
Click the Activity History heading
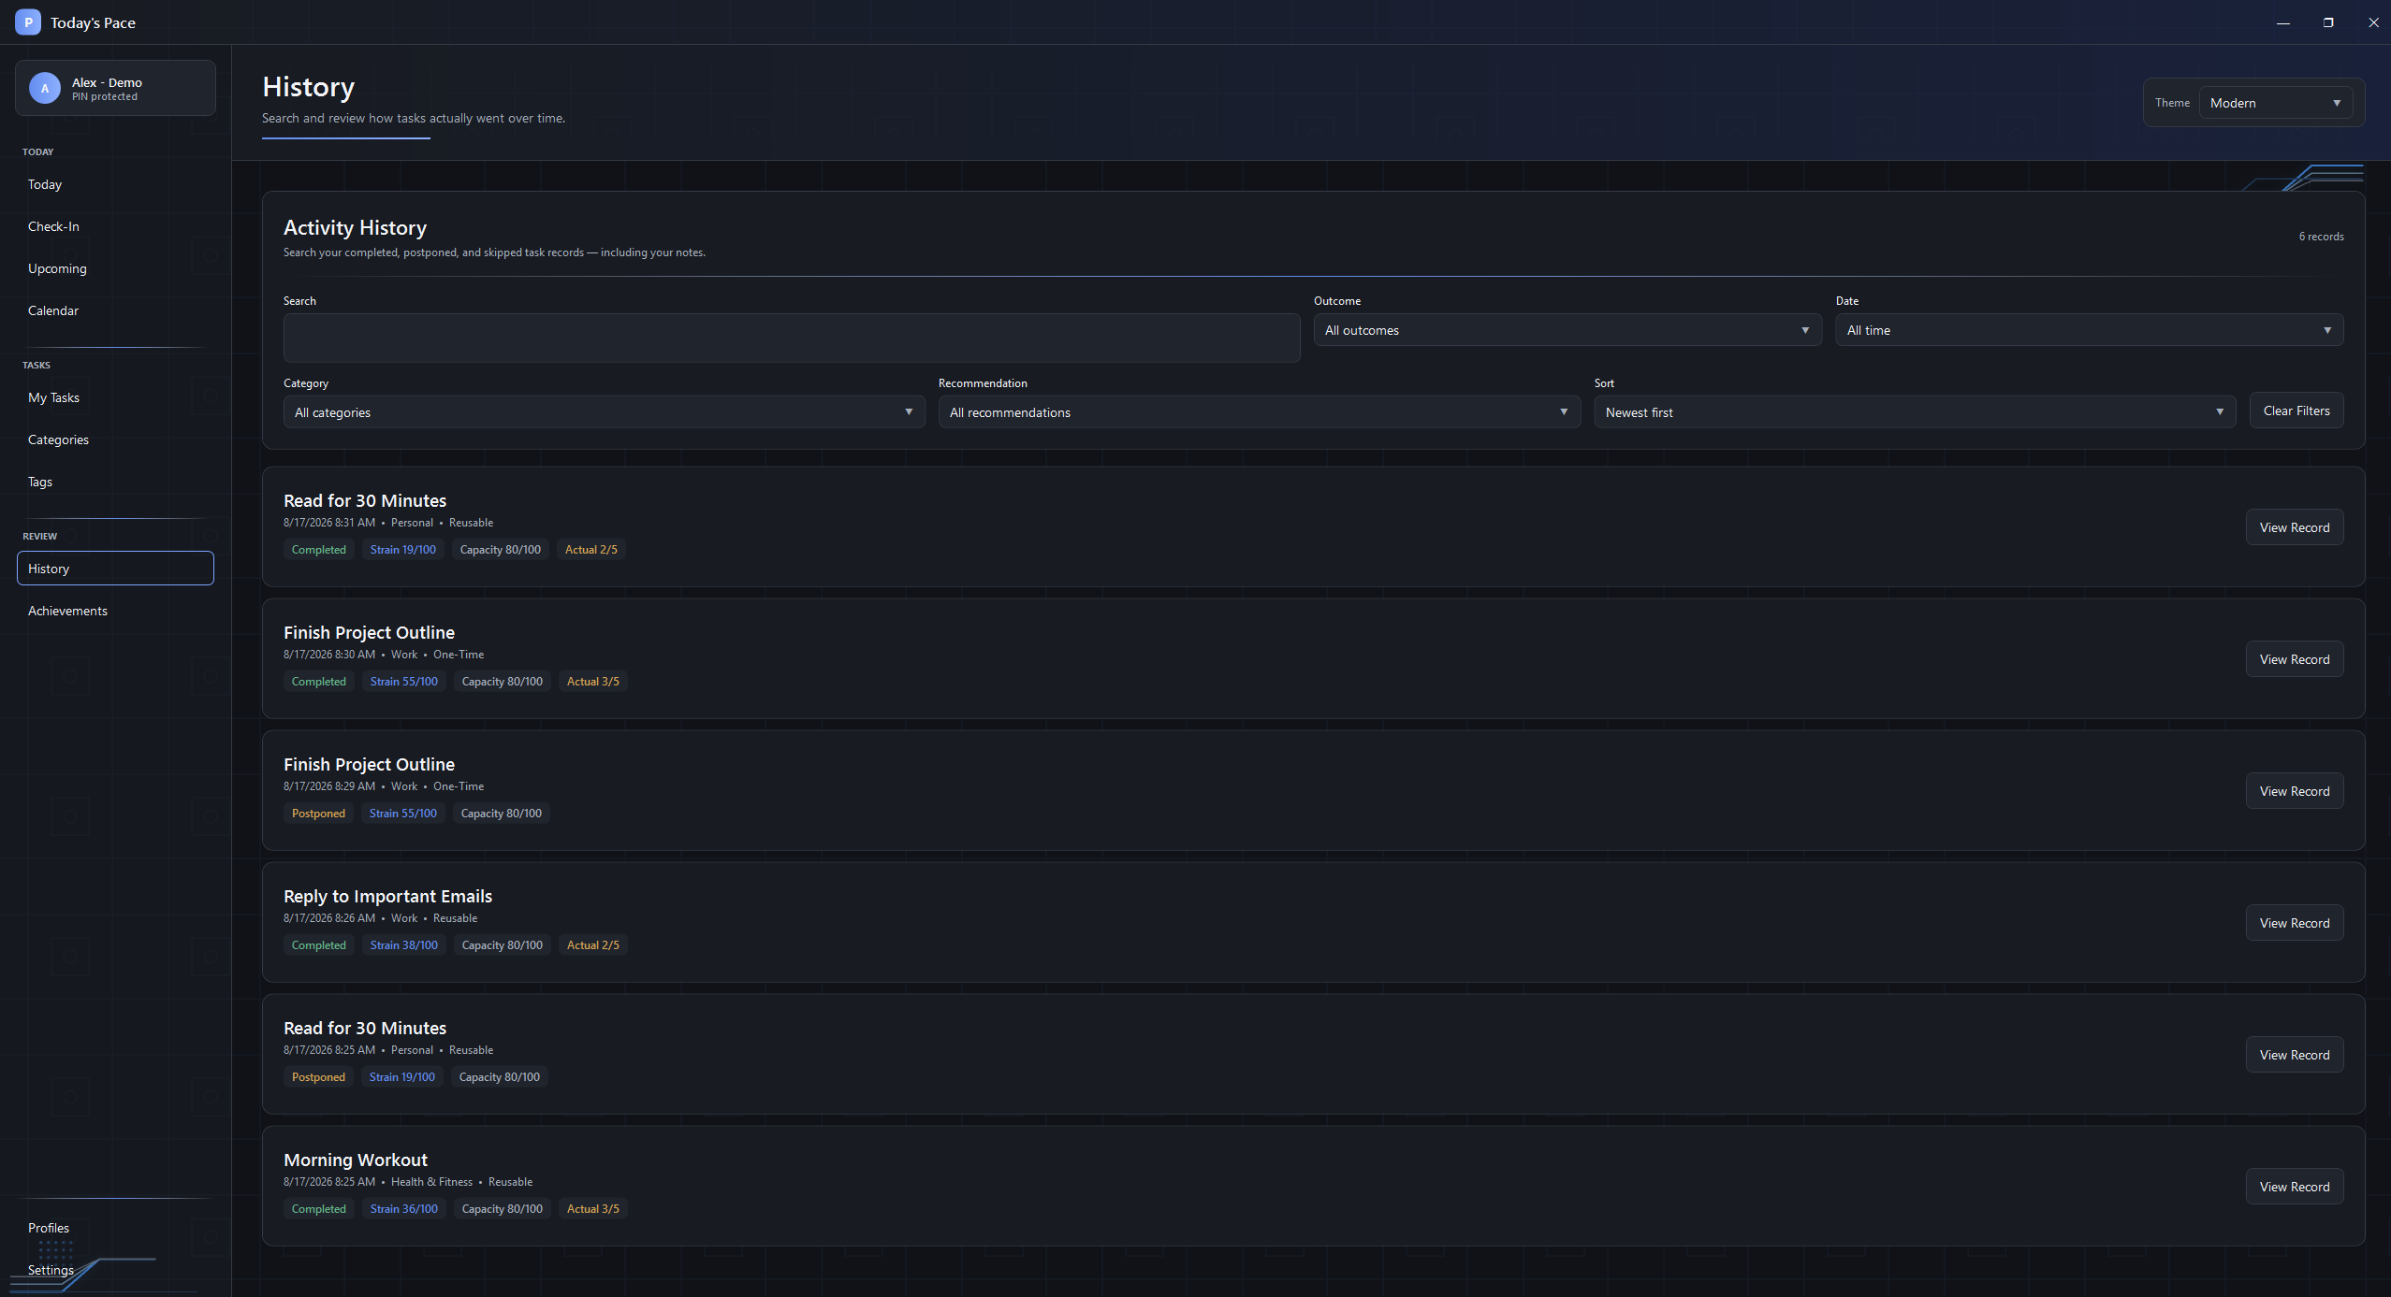point(355,228)
